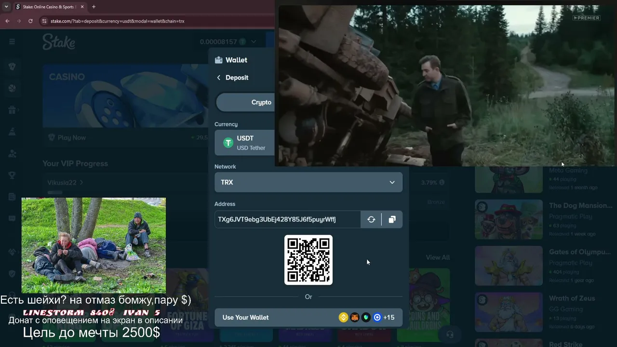The width and height of the screenshot is (617, 347).
Task: Click the Bronze VIP level label
Action: tap(436, 202)
